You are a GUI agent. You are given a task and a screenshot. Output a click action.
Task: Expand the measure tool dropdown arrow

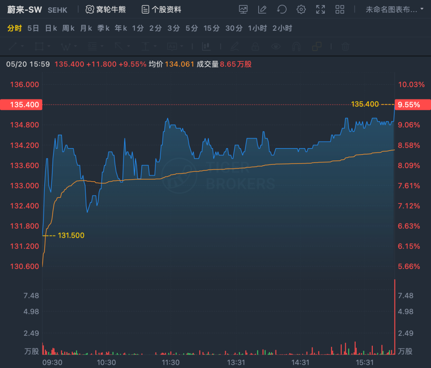pos(155,46)
